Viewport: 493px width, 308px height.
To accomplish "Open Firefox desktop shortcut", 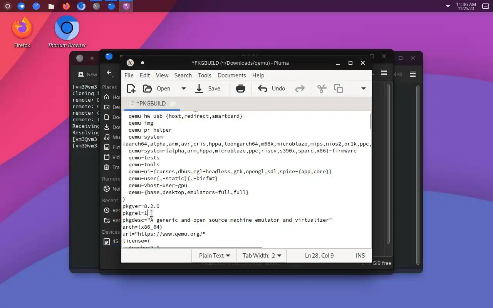I will [x=22, y=32].
